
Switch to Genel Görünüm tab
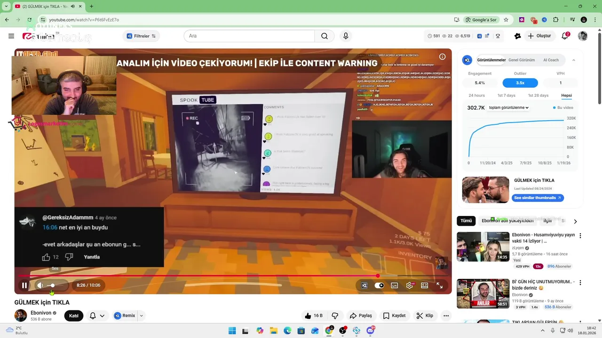pos(522,60)
